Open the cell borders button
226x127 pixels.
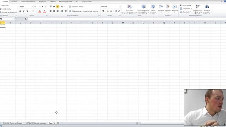click(x=33, y=11)
